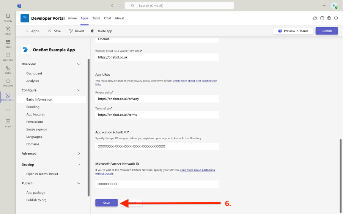The image size is (343, 214).
Task: Expand the Advanced section
Action: point(79,153)
